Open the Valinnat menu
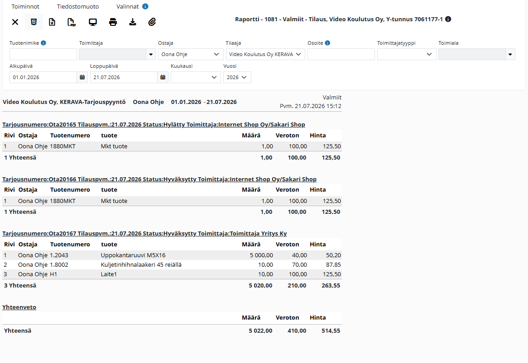The image size is (528, 363). click(128, 6)
